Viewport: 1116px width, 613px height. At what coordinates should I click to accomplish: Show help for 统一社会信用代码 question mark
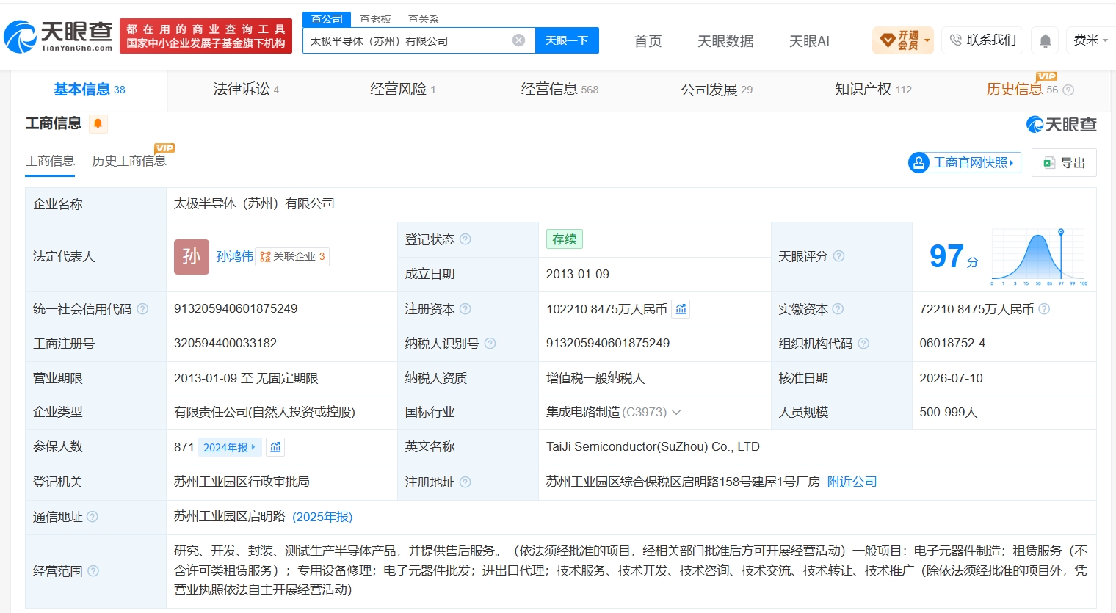[142, 309]
